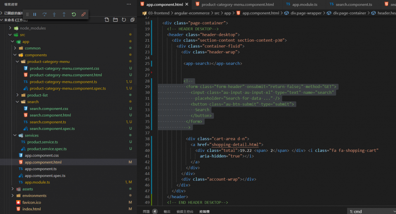Open the Debug Console panel tab
The image size is (396, 214).
pos(185,211)
